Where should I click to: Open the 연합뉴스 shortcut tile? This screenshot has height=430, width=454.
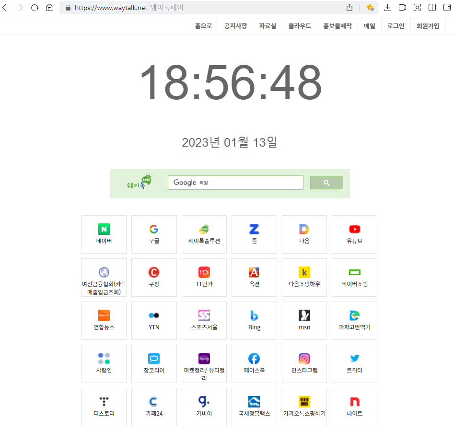(104, 321)
